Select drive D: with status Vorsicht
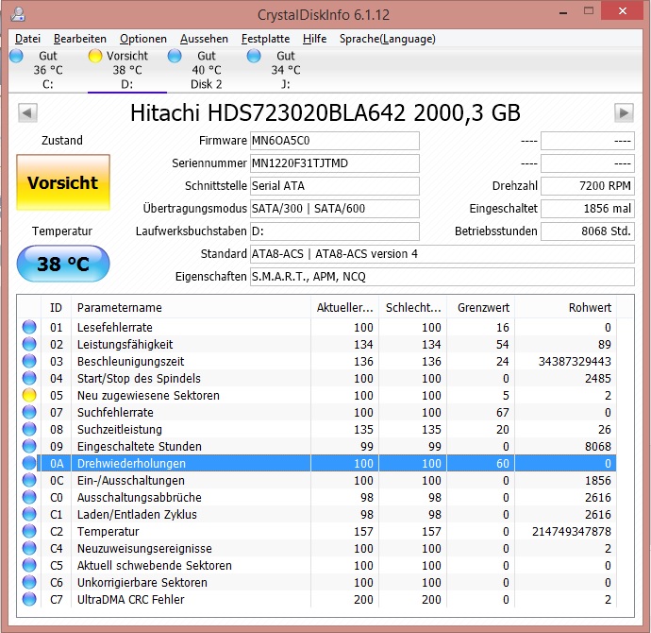651x633 pixels. pyautogui.click(x=127, y=70)
